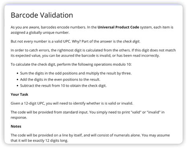Click the italic check digit phrase
This screenshot has width=187, height=148.
point(131,41)
